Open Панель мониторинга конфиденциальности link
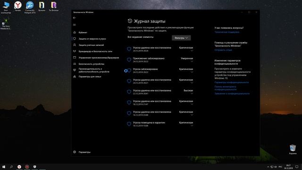The height and width of the screenshot is (170, 302). (x=226, y=88)
